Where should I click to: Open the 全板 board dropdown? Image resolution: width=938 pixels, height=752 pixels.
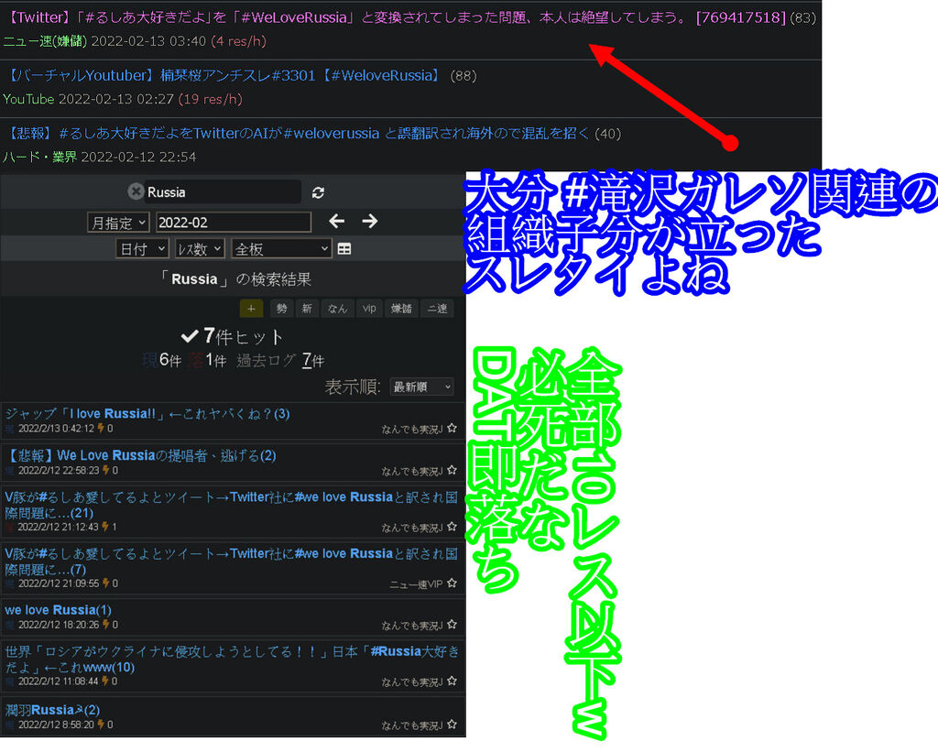(x=281, y=249)
